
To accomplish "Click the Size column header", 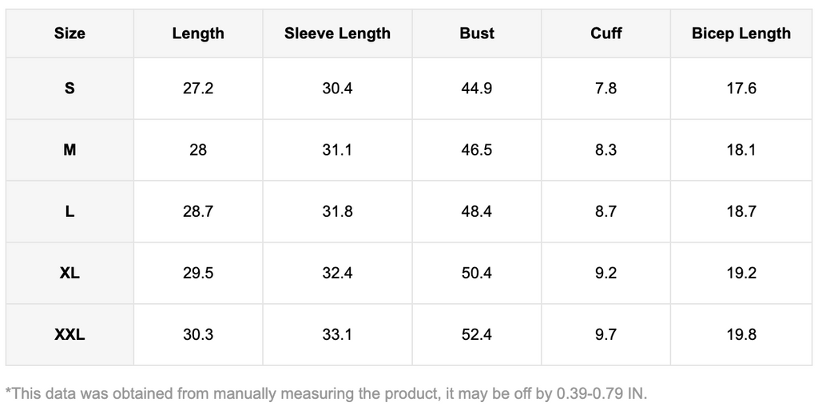I will (69, 34).
